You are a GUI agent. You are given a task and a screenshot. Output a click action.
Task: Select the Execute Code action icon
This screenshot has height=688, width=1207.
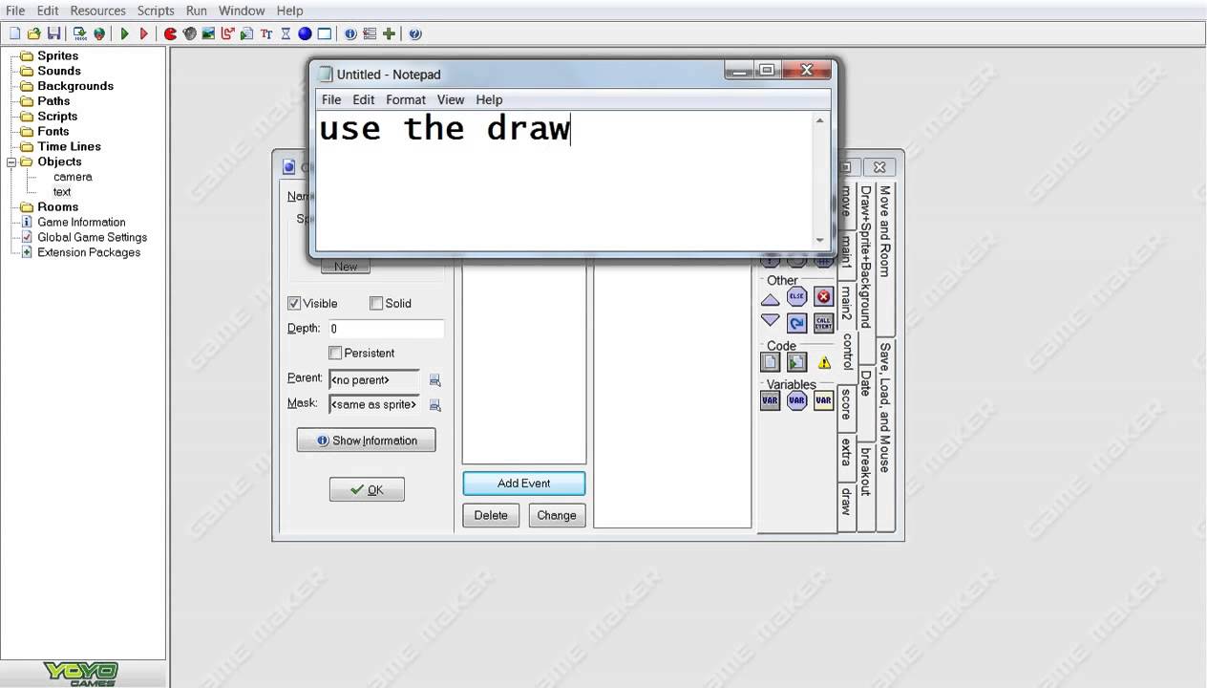click(770, 362)
